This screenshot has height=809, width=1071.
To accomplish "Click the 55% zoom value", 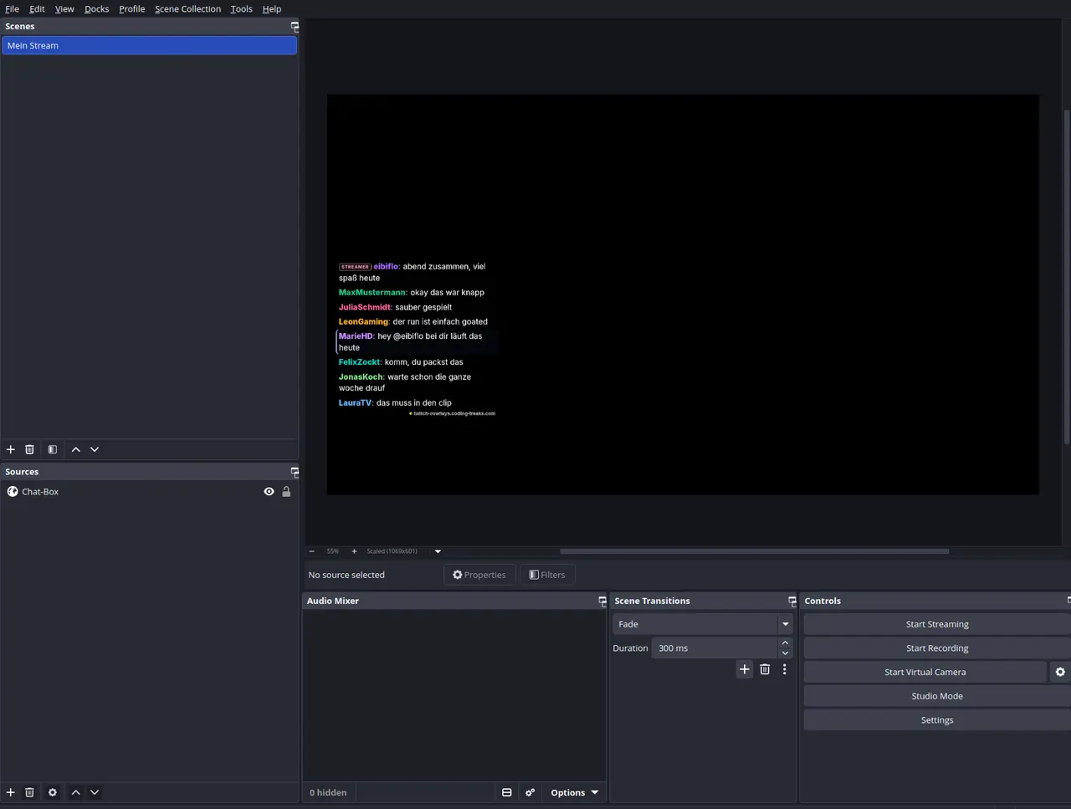I will 333,551.
